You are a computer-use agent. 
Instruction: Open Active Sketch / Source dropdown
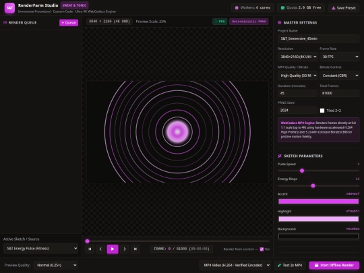40,248
